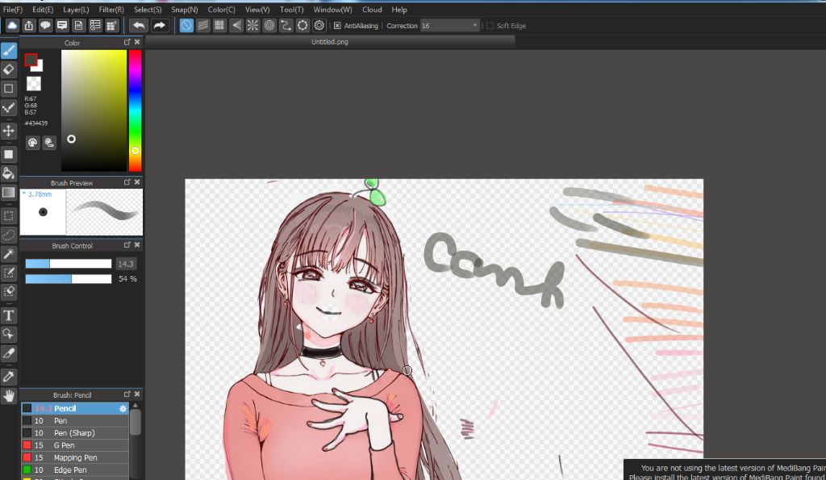Select the Bucket fill tool
Image resolution: width=826 pixels, height=480 pixels.
point(8,173)
